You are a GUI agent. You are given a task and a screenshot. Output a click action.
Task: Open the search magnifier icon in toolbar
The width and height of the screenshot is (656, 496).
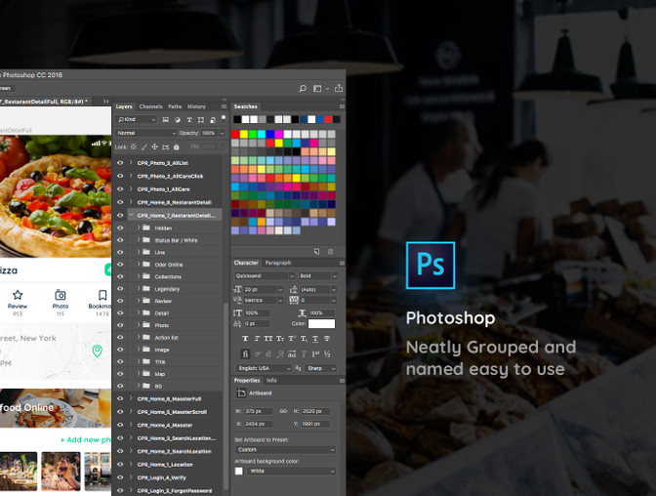[303, 88]
